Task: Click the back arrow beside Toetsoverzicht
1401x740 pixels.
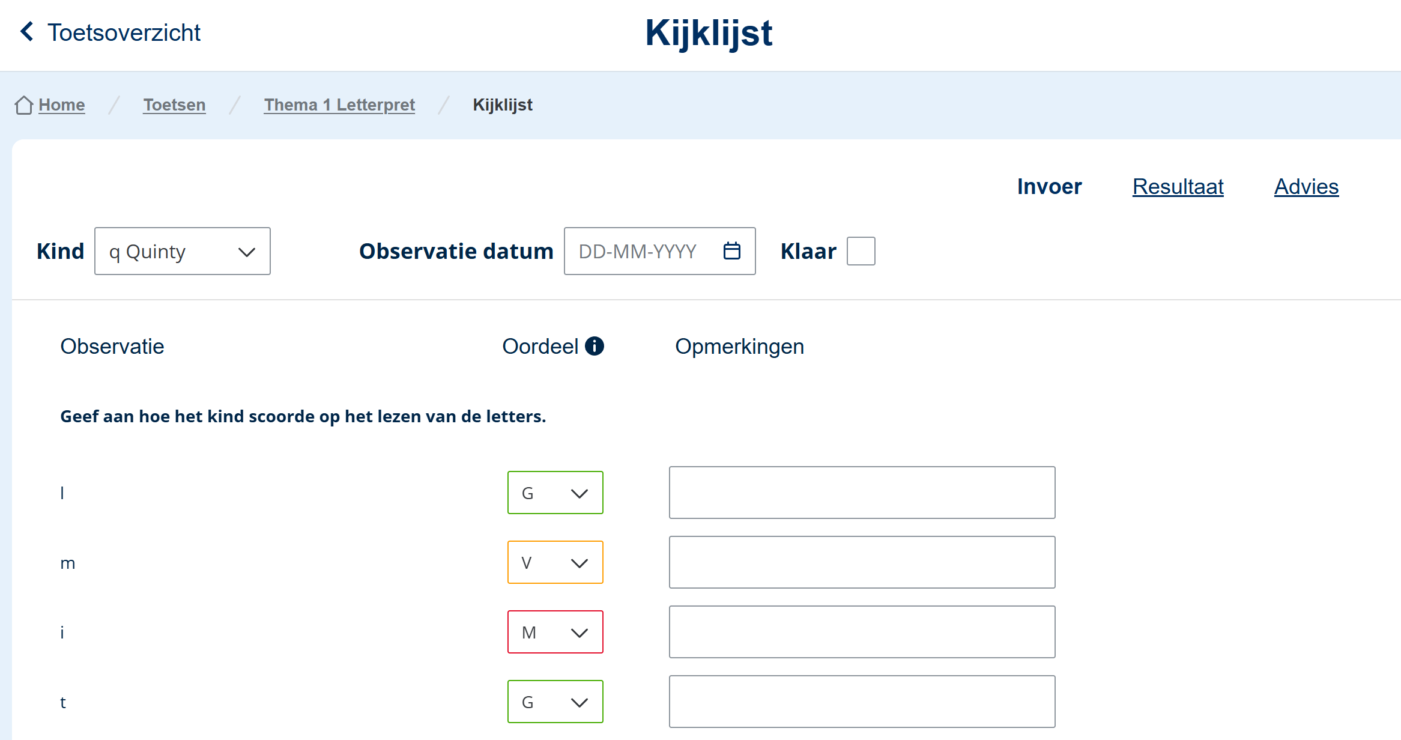Action: coord(26,32)
